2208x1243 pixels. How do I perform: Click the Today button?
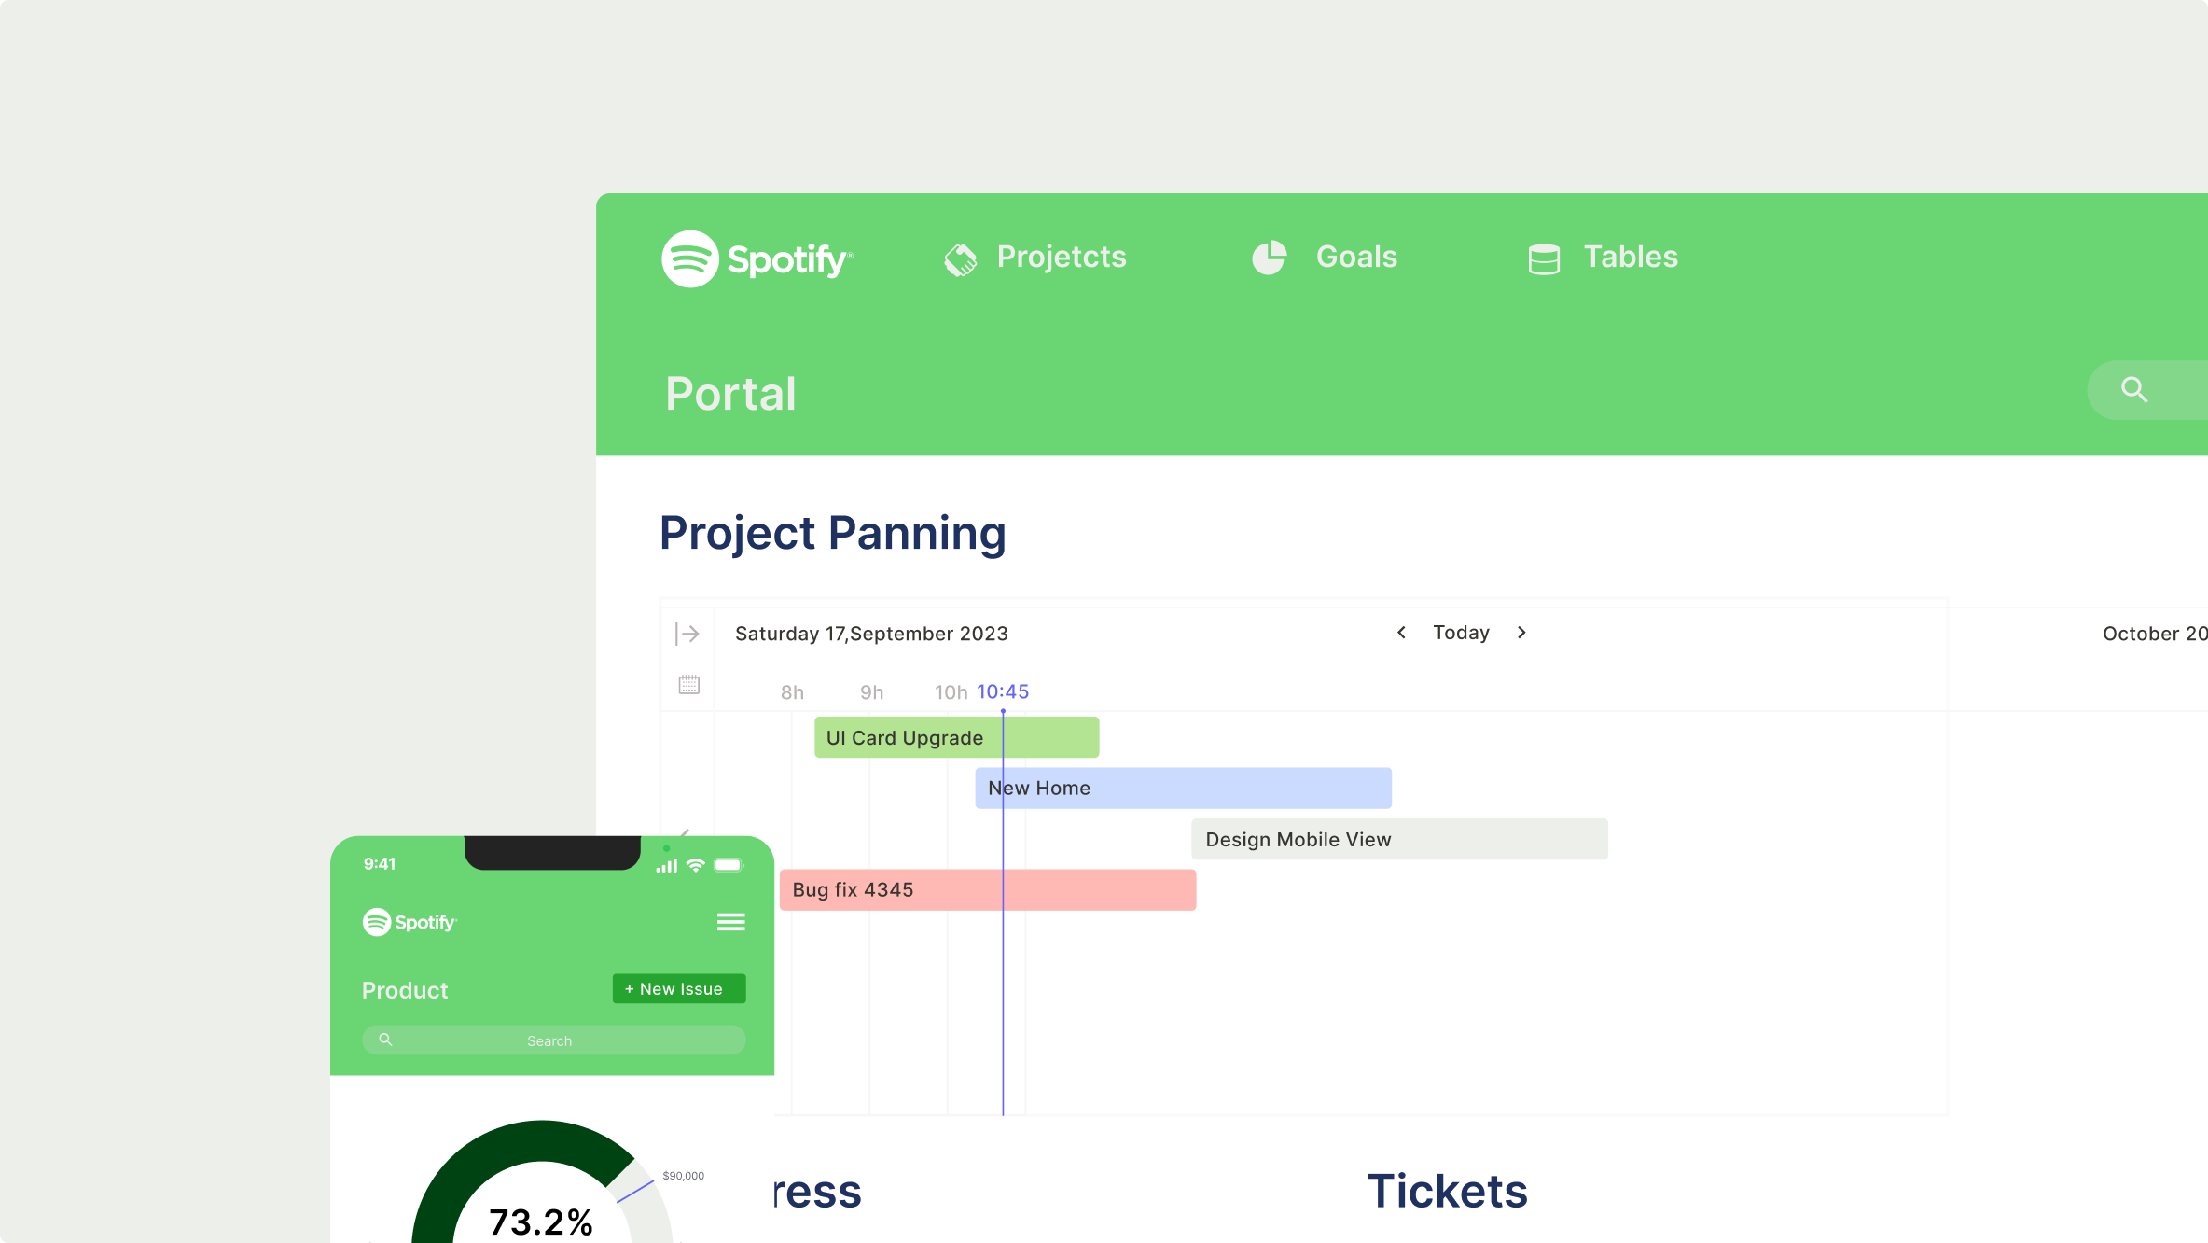tap(1461, 633)
